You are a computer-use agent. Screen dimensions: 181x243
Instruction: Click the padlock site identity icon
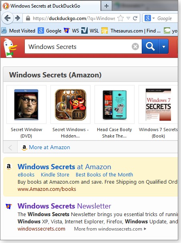pos(28,18)
